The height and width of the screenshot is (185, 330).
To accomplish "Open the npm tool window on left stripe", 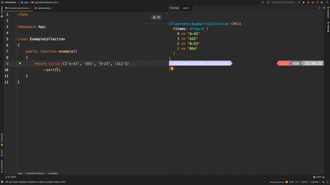I will point(2,153).
